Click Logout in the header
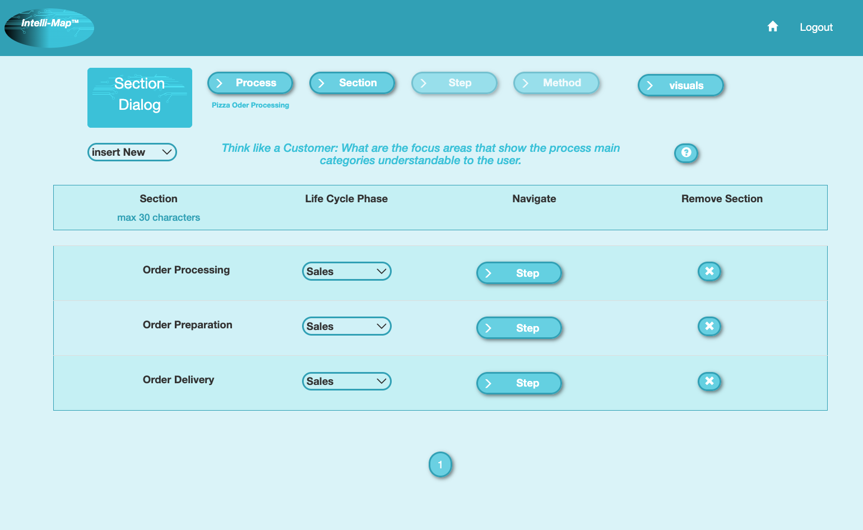Viewport: 863px width, 530px height. coord(816,27)
